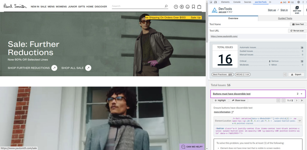The image size is (307, 150).
Task: Show more DevTools tabs with double chevron
Action: tap(270, 2)
